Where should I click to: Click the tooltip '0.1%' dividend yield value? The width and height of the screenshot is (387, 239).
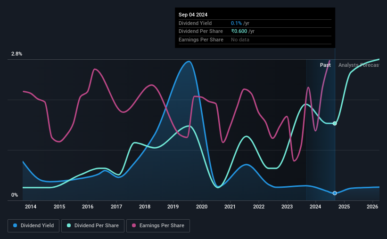(x=236, y=23)
